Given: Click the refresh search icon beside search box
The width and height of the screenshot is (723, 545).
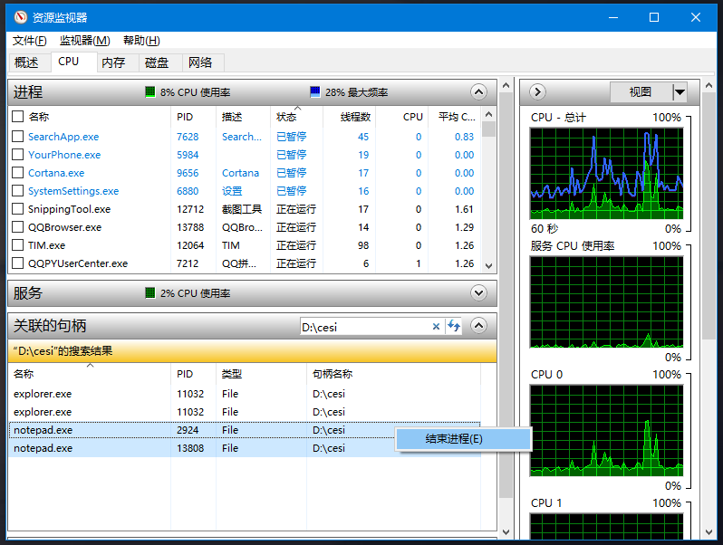Looking at the screenshot, I should pyautogui.click(x=454, y=327).
